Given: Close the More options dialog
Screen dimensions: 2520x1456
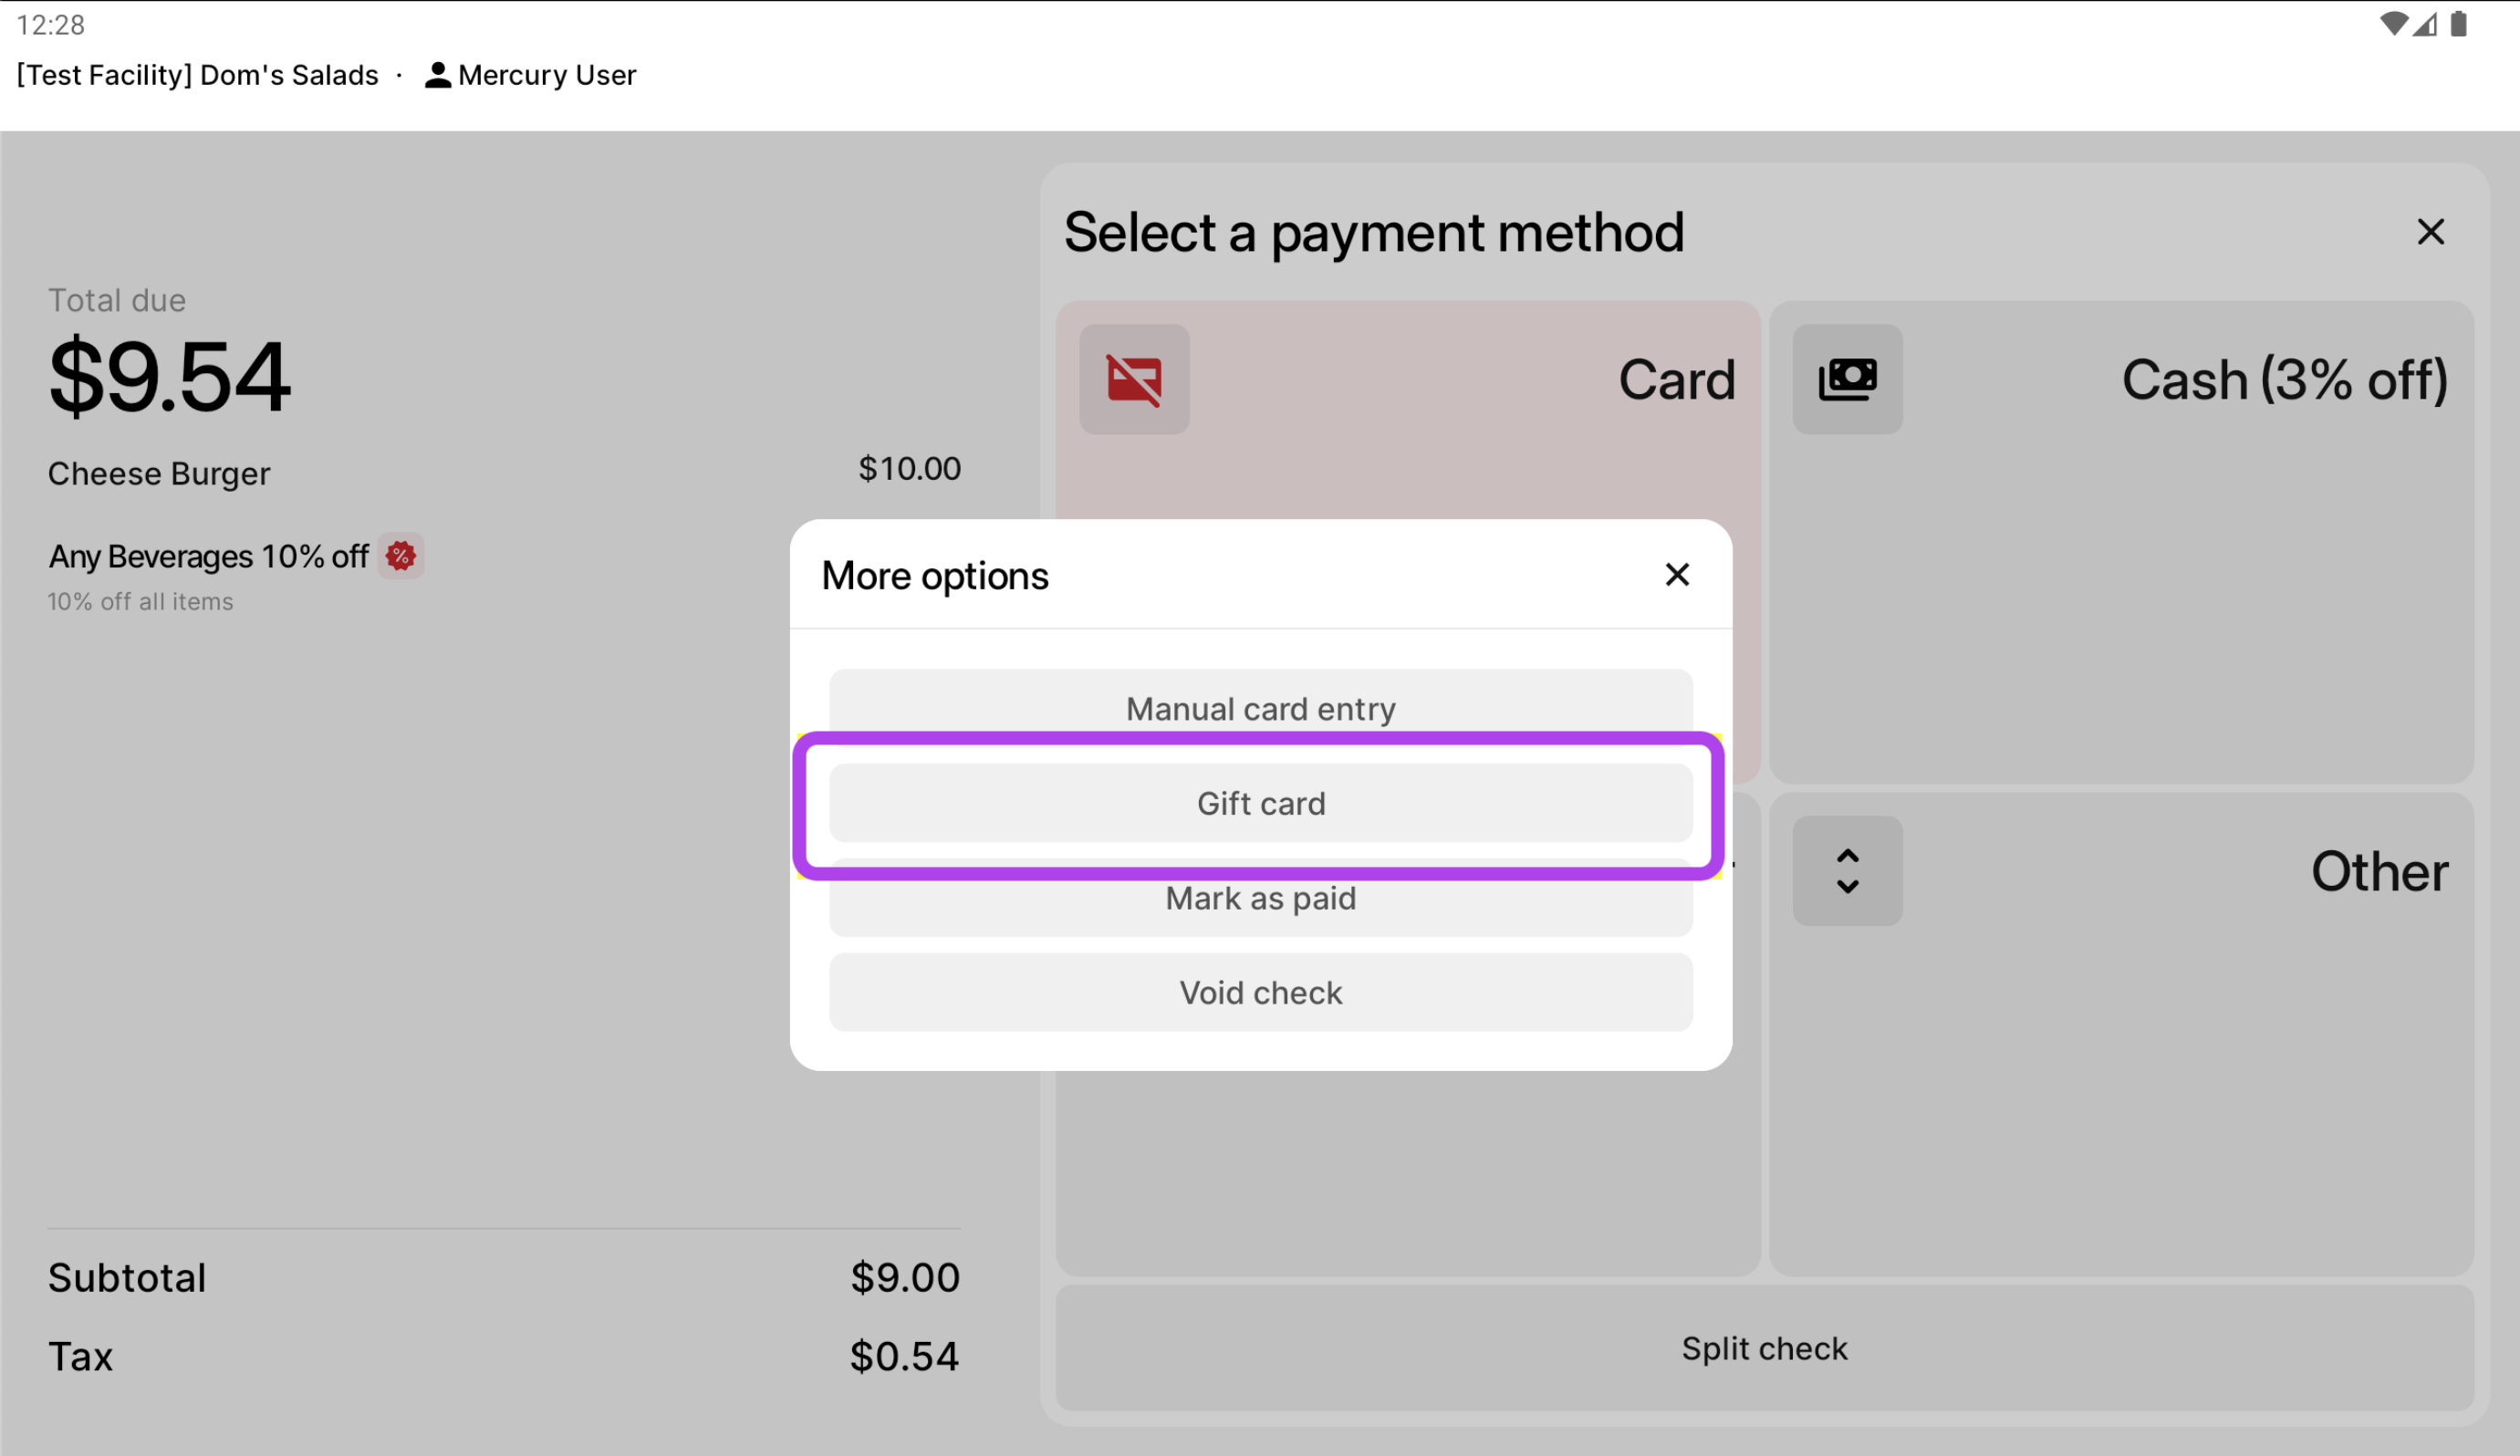Looking at the screenshot, I should click(1676, 574).
